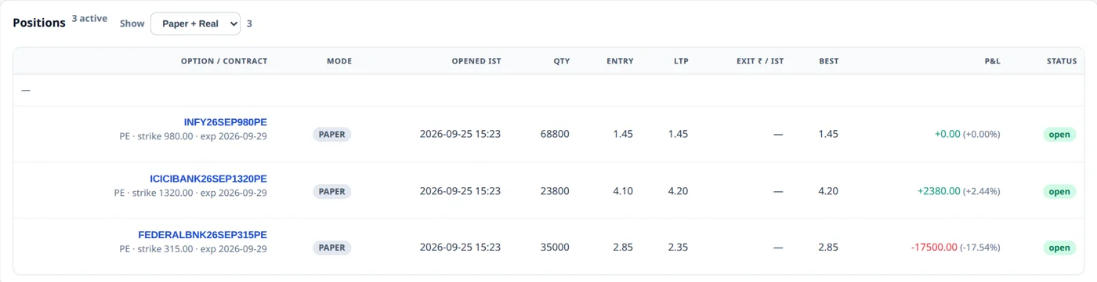Click the percentage (-17.54%) text
The height and width of the screenshot is (282, 1097).
[980, 248]
